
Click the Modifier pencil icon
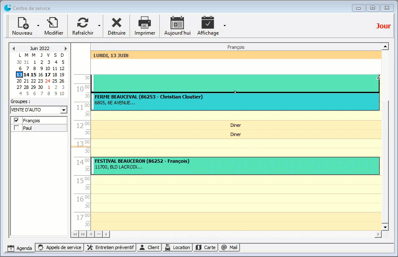[54, 23]
